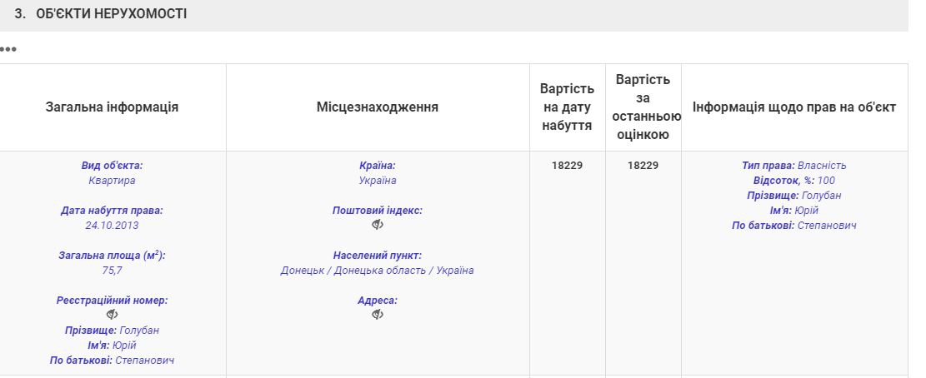926x378 pixels.
Task: Click the total area value 75,7
Action: click(113, 271)
